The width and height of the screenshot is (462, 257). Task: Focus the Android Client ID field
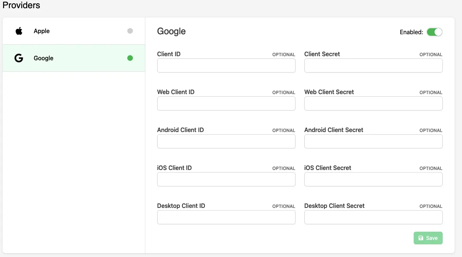click(226, 141)
